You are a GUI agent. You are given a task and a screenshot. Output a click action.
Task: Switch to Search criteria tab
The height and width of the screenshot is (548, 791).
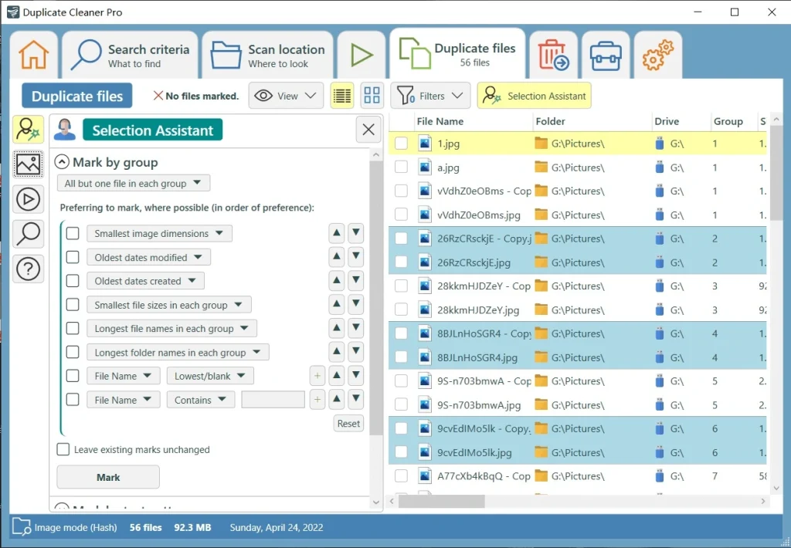click(x=130, y=55)
